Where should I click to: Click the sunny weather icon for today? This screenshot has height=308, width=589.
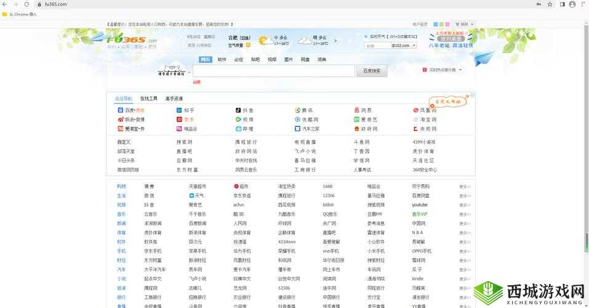(x=265, y=40)
